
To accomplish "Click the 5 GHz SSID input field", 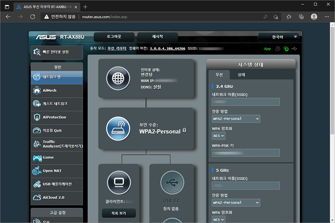I will pyautogui.click(x=246, y=186).
